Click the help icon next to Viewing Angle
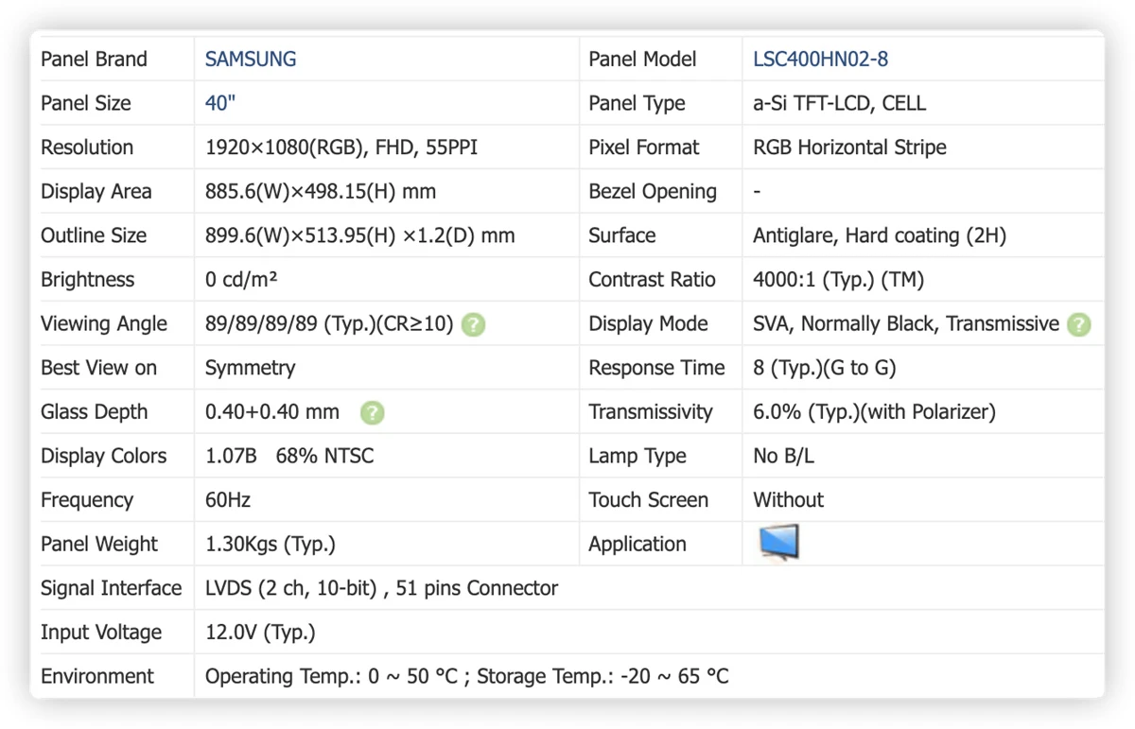 (x=474, y=324)
